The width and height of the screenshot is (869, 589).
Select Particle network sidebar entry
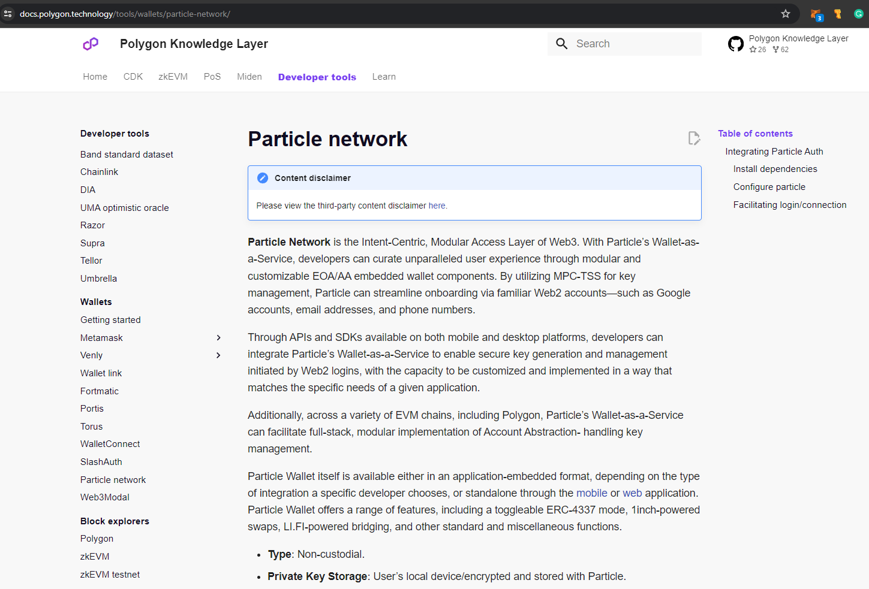(x=113, y=480)
